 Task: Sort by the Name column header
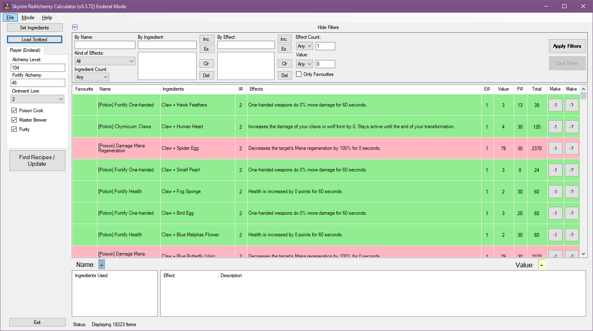click(x=128, y=89)
